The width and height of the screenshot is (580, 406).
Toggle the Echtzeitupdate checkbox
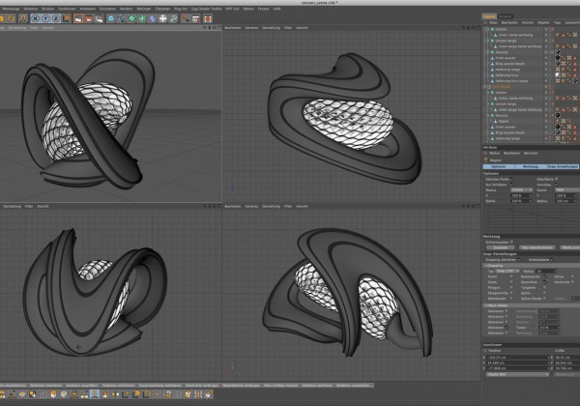(512, 243)
